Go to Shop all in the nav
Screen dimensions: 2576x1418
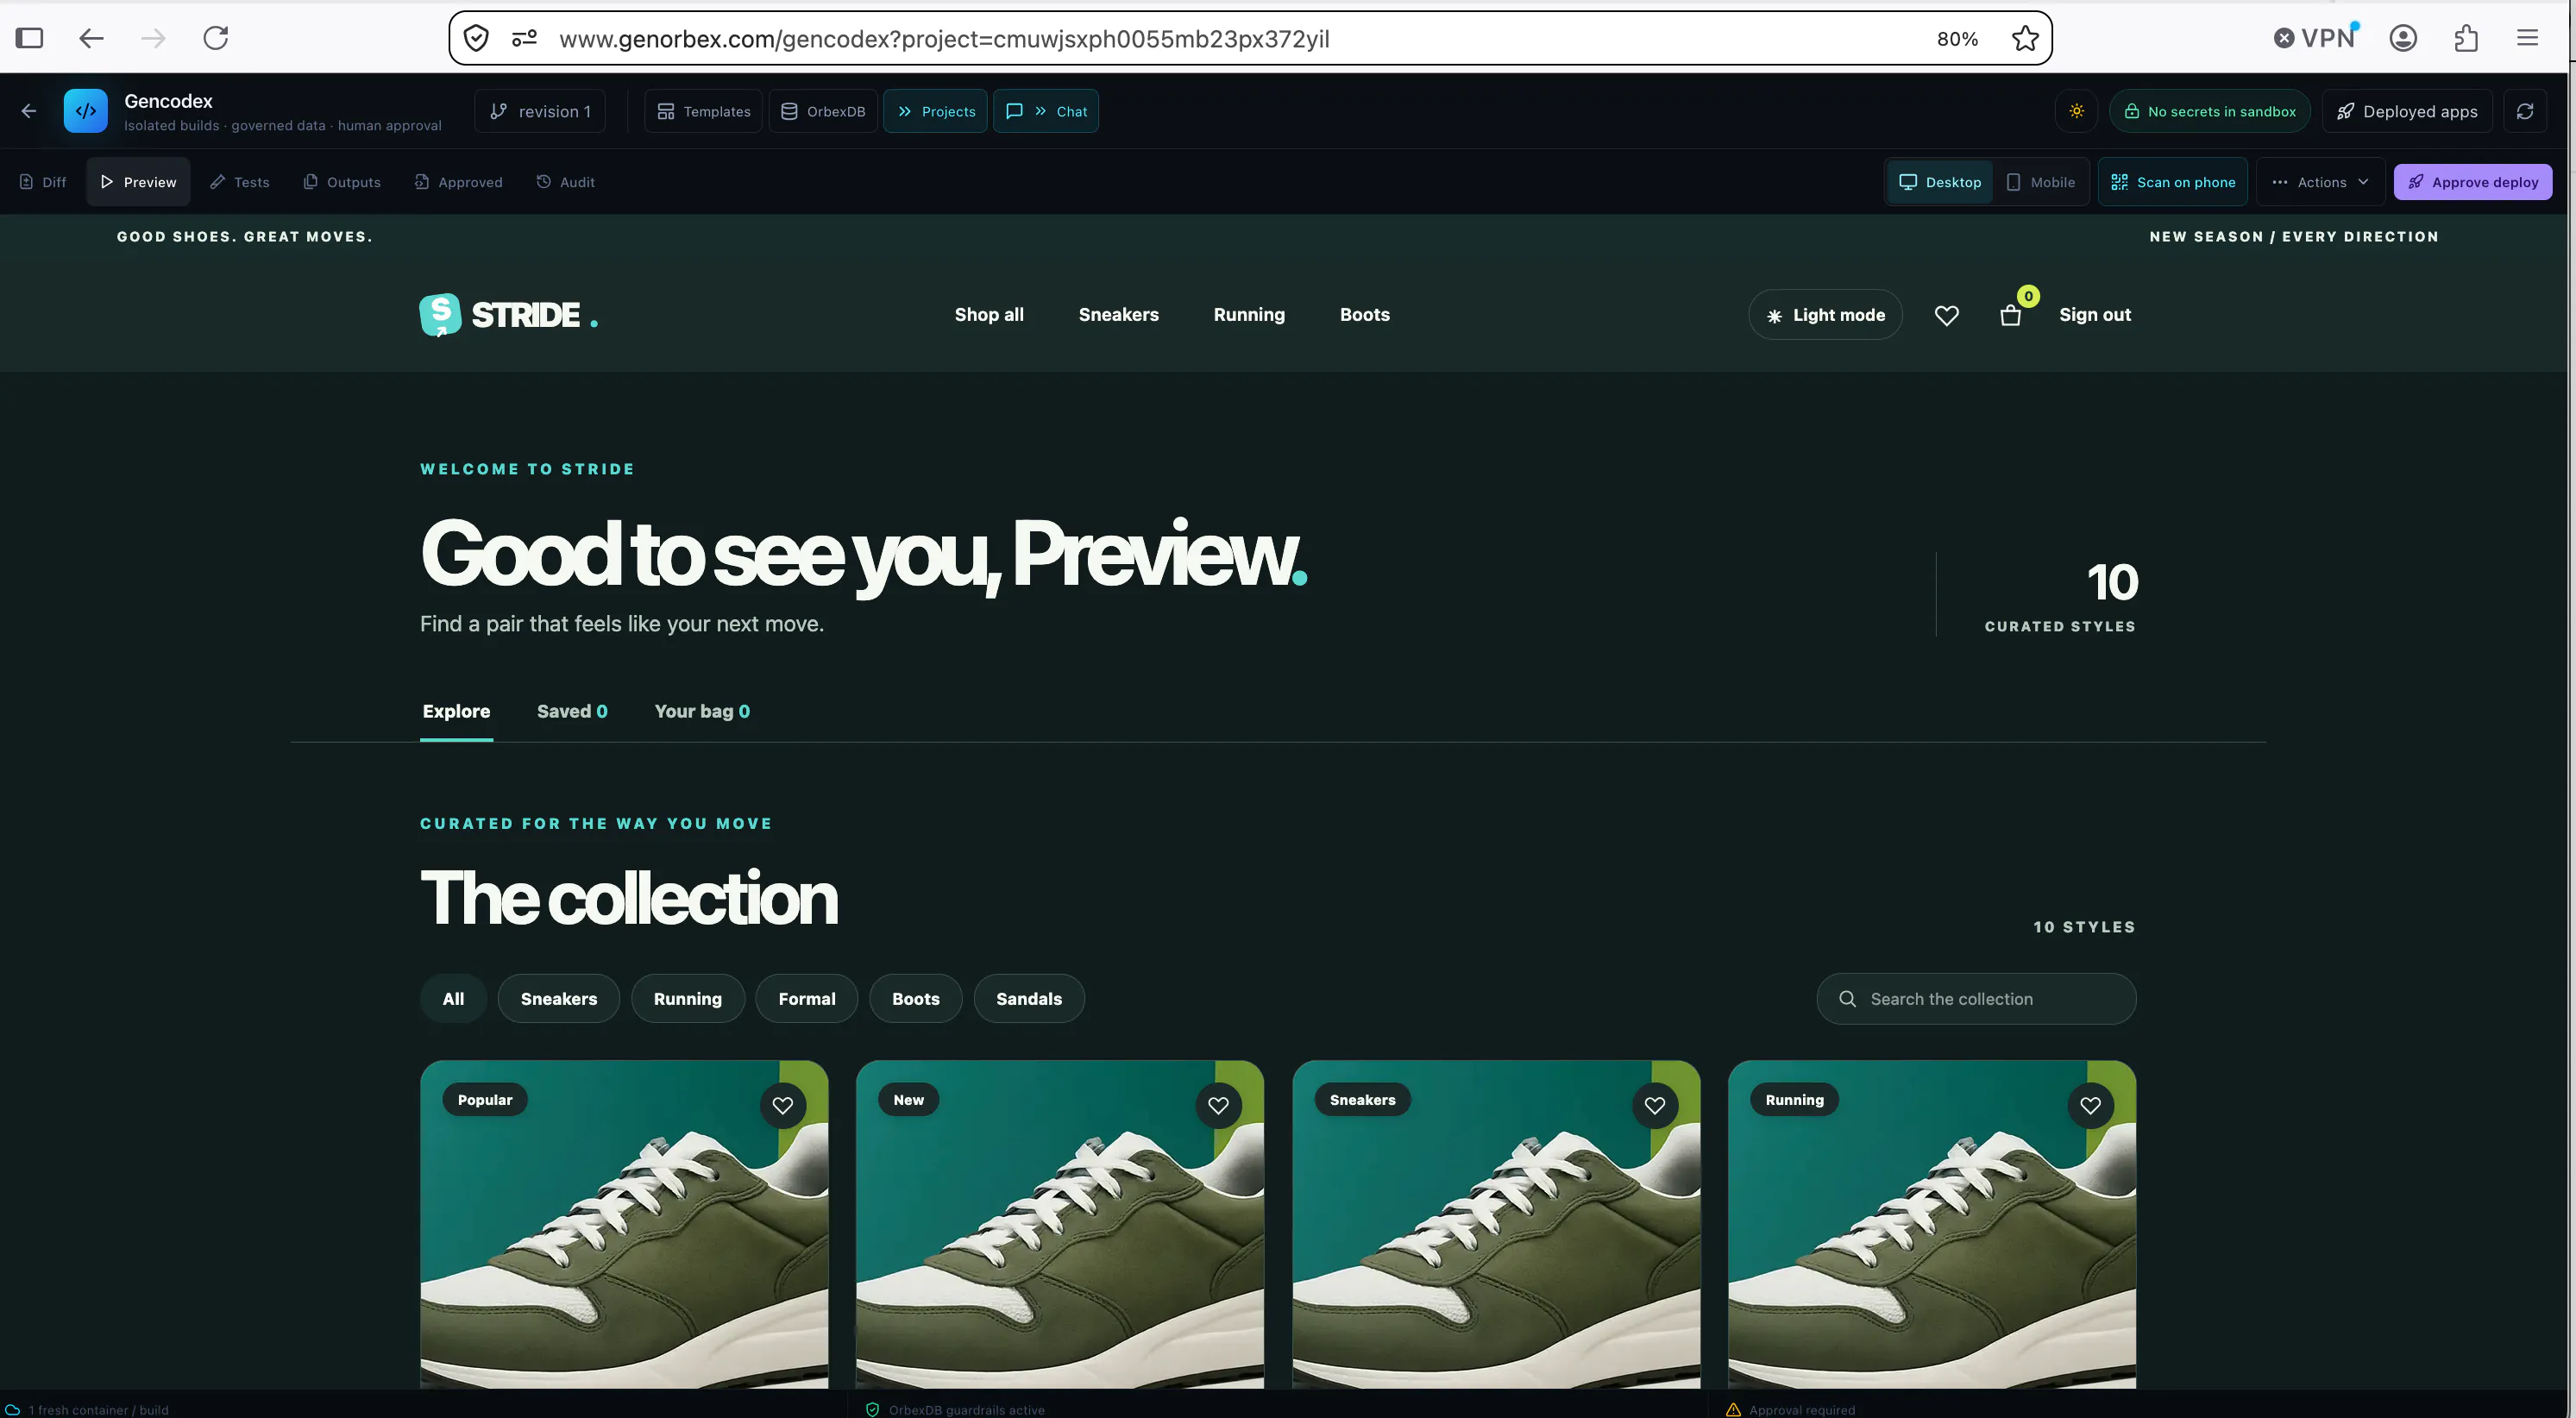pyautogui.click(x=989, y=315)
